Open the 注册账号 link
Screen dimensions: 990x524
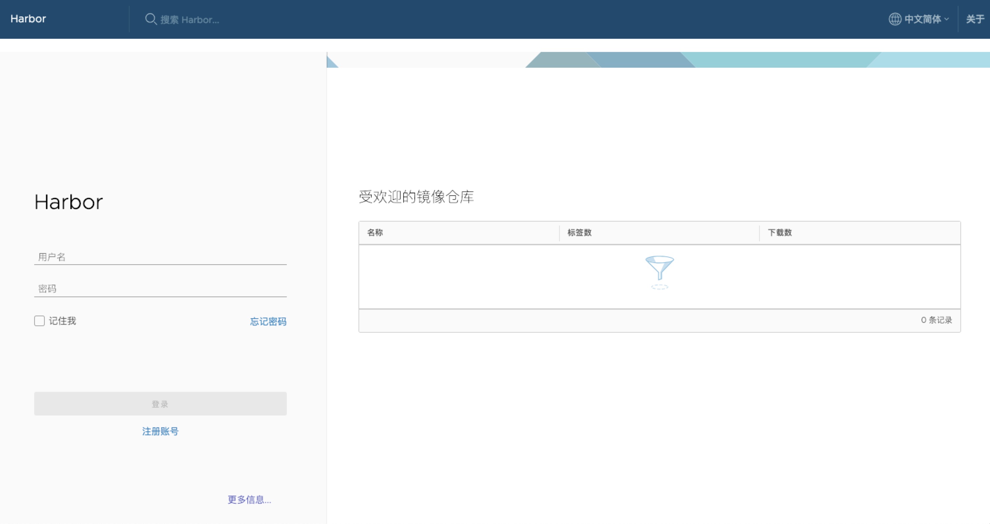click(x=160, y=431)
